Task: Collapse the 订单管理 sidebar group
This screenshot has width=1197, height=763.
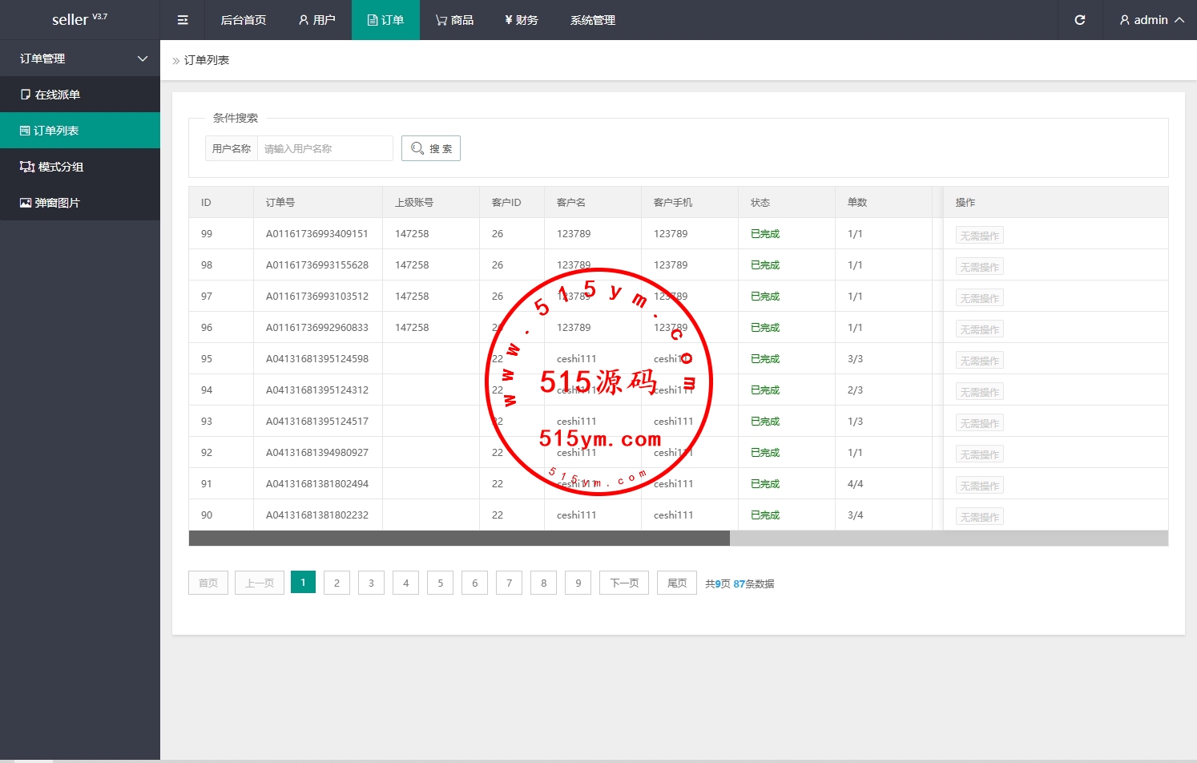Action: pyautogui.click(x=80, y=59)
